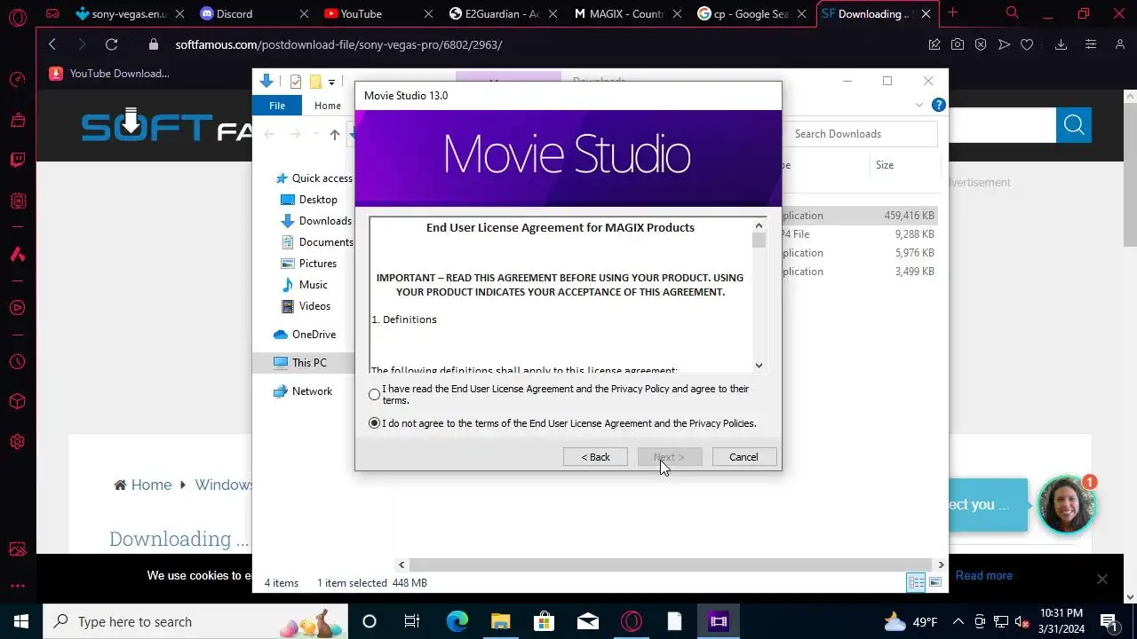
Task: Click the New Folder icon in Explorer quick toolbar
Action: point(314,82)
